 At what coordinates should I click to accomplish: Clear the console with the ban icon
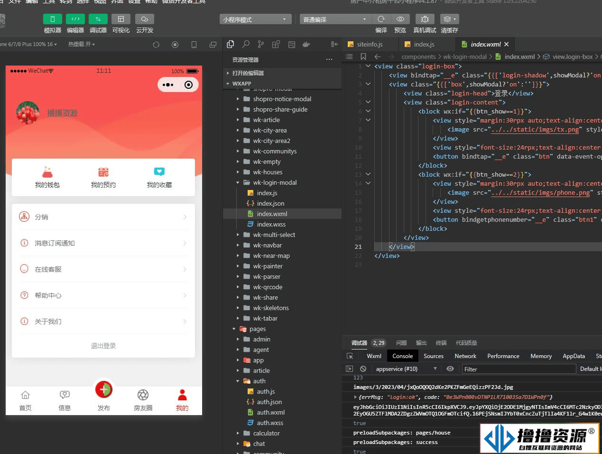(x=363, y=369)
